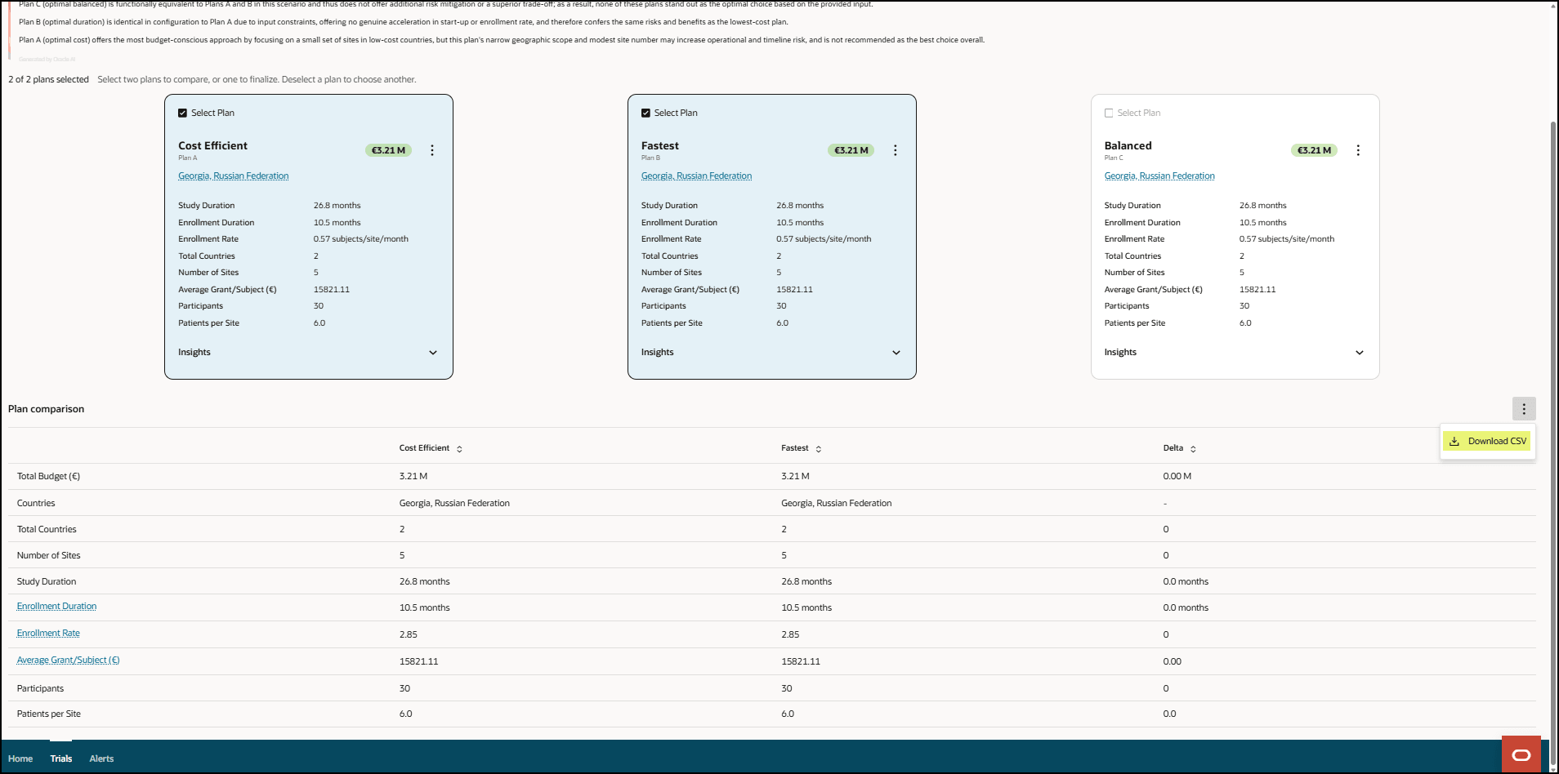
Task: Check Select Plan for Balanced
Action: tap(1109, 113)
